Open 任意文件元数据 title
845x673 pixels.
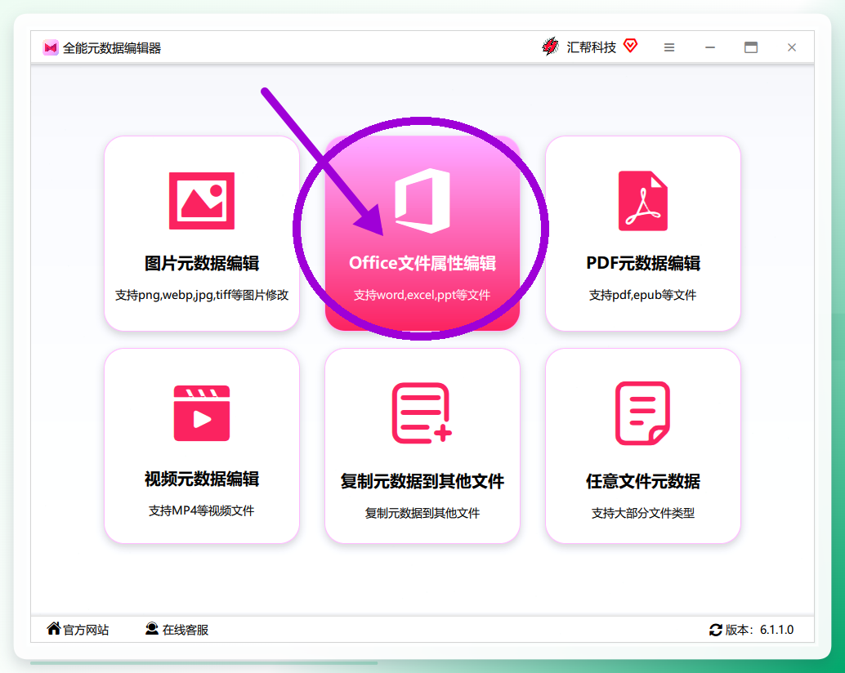click(643, 481)
